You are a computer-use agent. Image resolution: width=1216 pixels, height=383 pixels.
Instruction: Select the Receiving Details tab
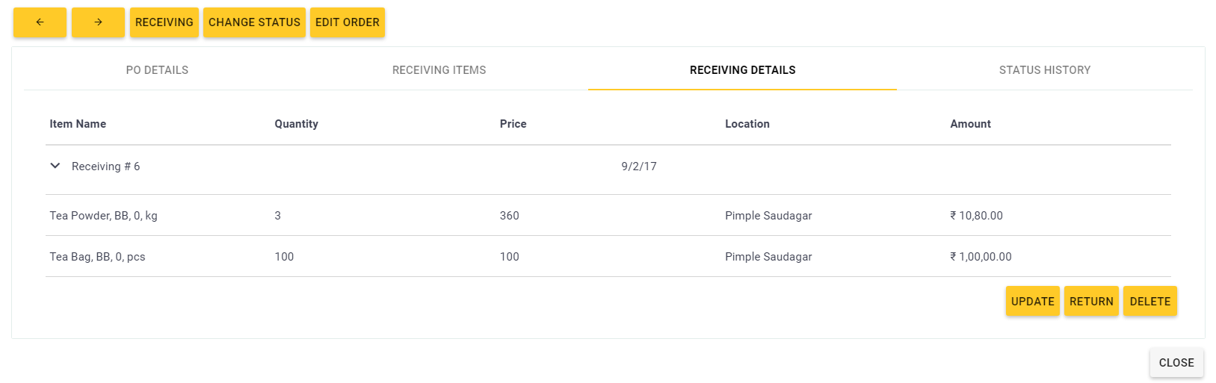coord(742,70)
